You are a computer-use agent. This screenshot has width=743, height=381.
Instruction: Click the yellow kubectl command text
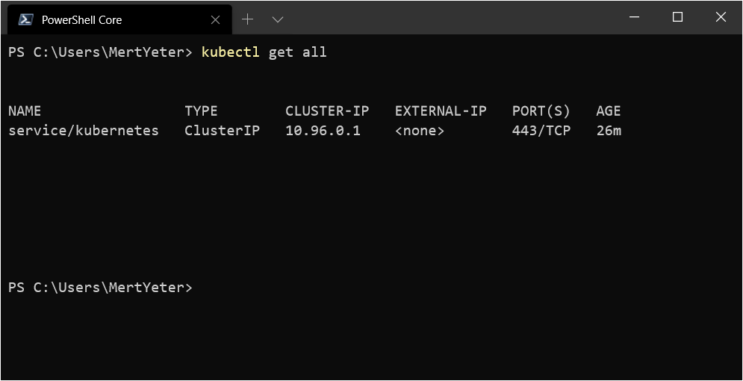pyautogui.click(x=230, y=52)
